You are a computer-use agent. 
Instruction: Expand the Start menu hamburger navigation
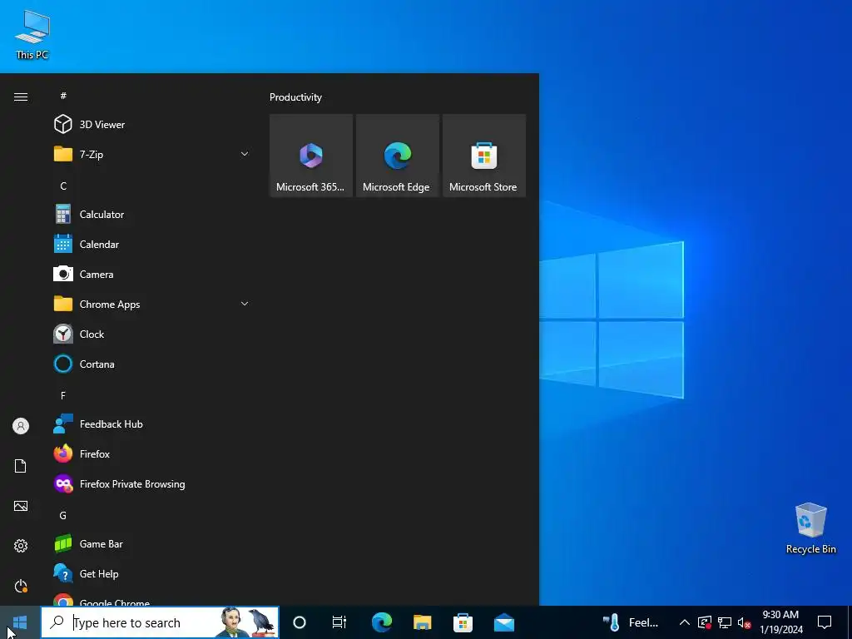point(21,97)
